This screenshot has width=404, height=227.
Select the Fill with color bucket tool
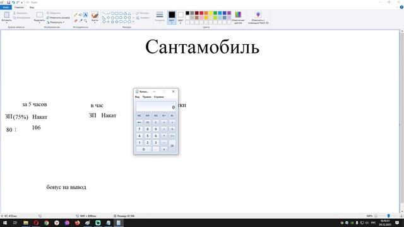tap(80, 15)
